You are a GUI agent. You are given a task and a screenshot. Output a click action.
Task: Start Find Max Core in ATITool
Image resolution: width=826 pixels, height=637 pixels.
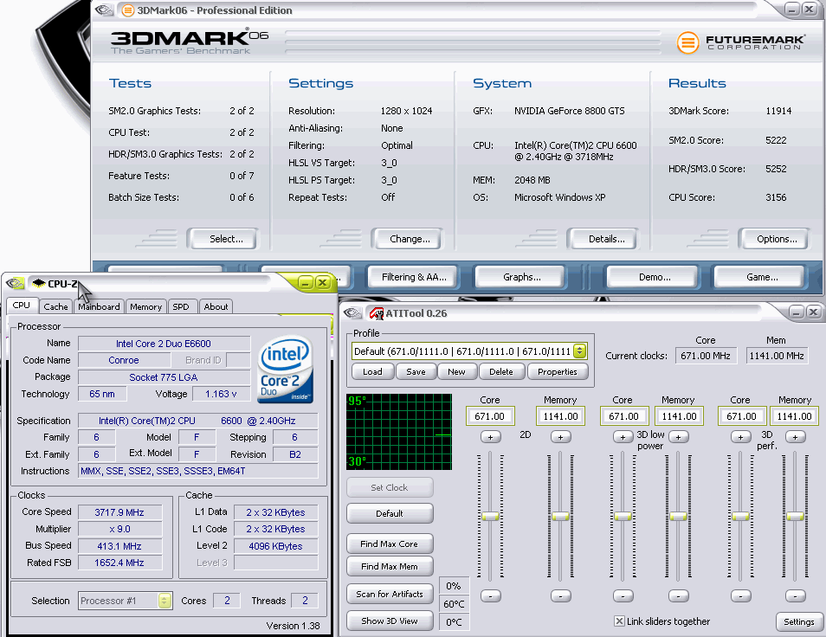point(390,544)
